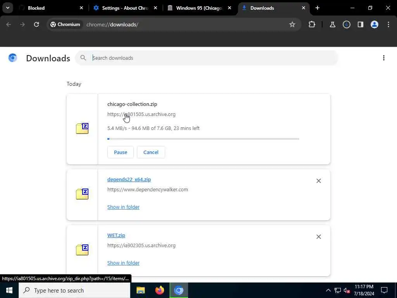Screen dimensions: 397x298
Task: Launch Firefox from the taskbar
Action: click(159, 290)
